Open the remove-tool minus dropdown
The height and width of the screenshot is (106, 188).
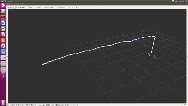click(73, 8)
